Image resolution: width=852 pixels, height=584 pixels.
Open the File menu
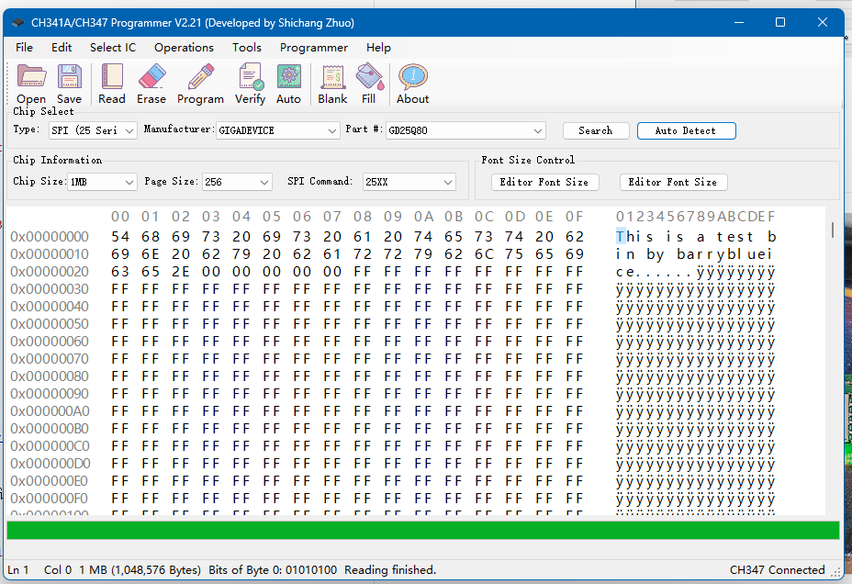[x=24, y=48]
